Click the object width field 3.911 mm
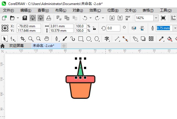177x119 pixels. click(61, 26)
